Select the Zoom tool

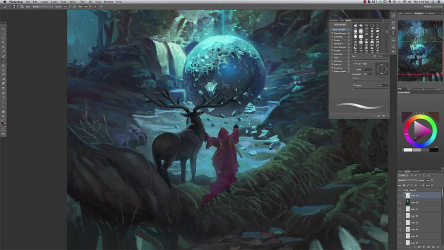click(3, 116)
